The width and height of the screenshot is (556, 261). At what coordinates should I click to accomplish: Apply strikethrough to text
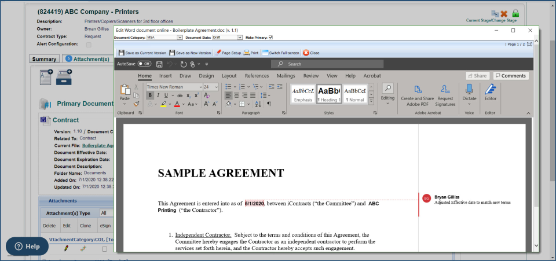[180, 95]
